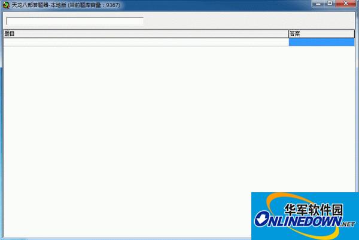Select the empty first row under 题目
359x240 pixels.
click(x=146, y=42)
